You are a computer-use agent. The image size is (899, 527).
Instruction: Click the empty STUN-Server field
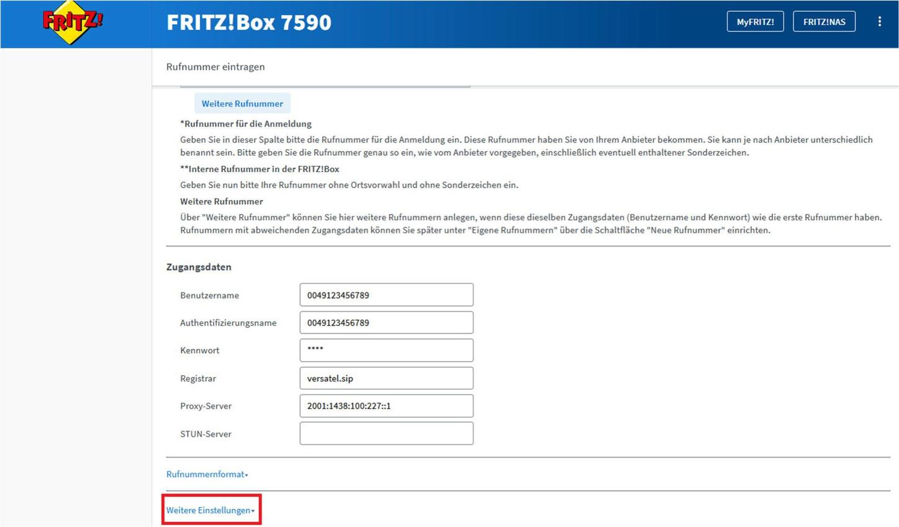pos(386,433)
